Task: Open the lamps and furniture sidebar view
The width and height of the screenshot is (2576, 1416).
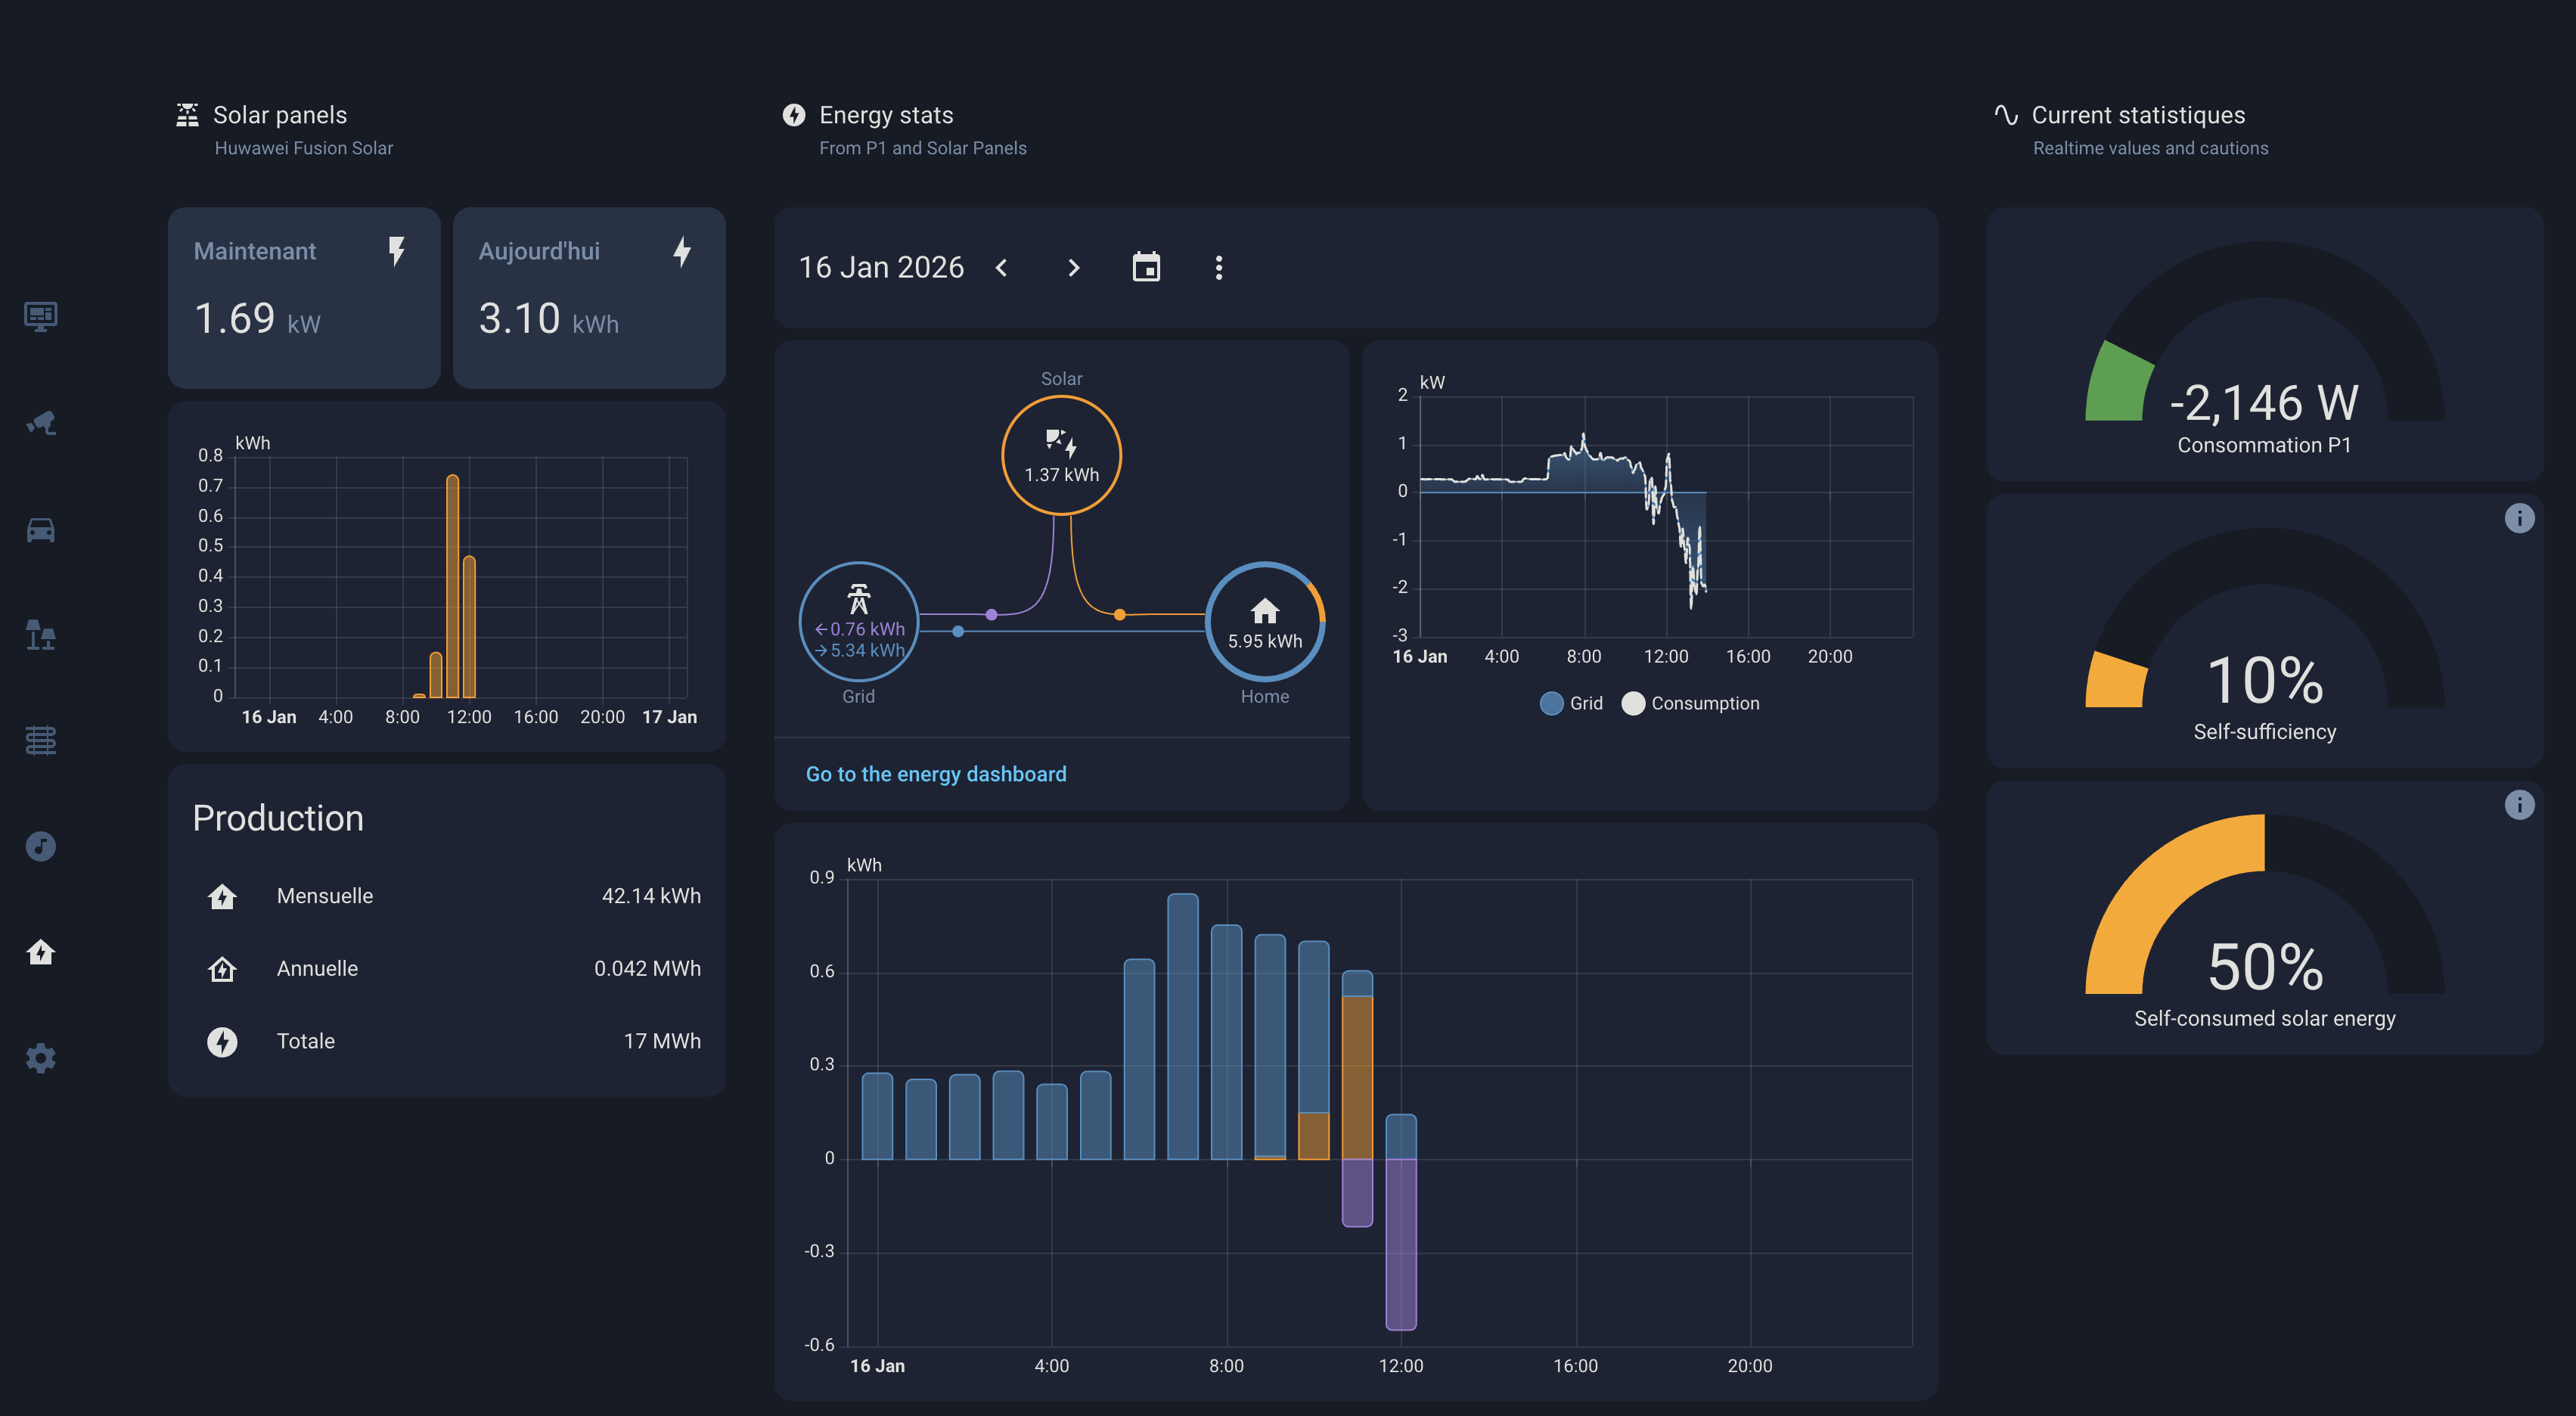Action: (x=40, y=635)
